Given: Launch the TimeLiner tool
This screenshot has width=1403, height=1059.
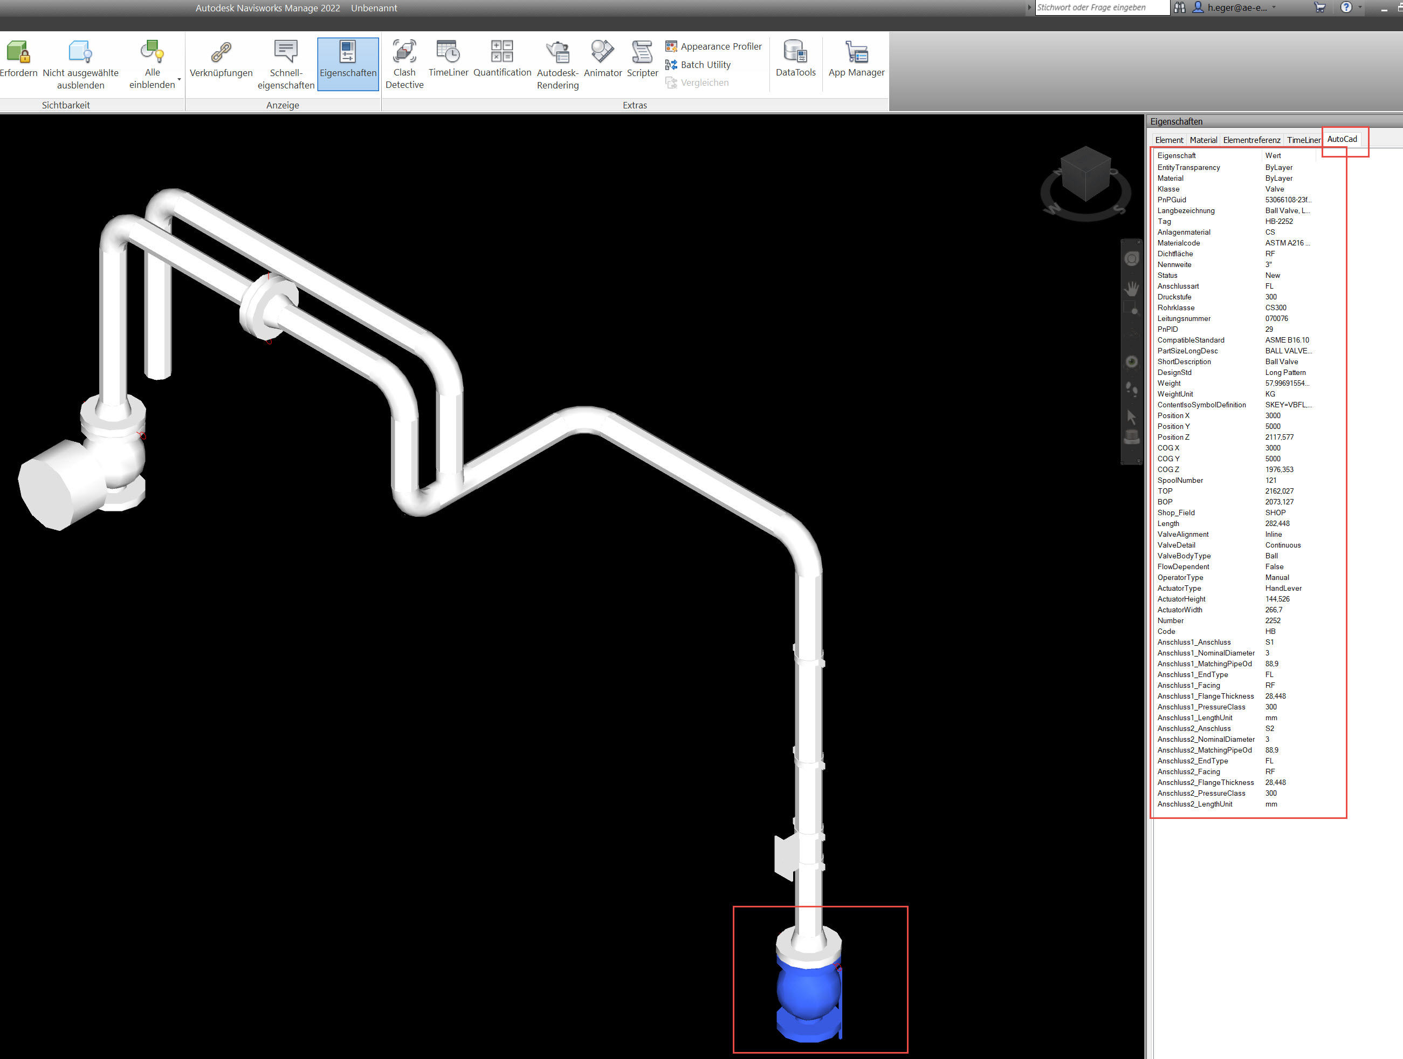Looking at the screenshot, I should tap(448, 58).
